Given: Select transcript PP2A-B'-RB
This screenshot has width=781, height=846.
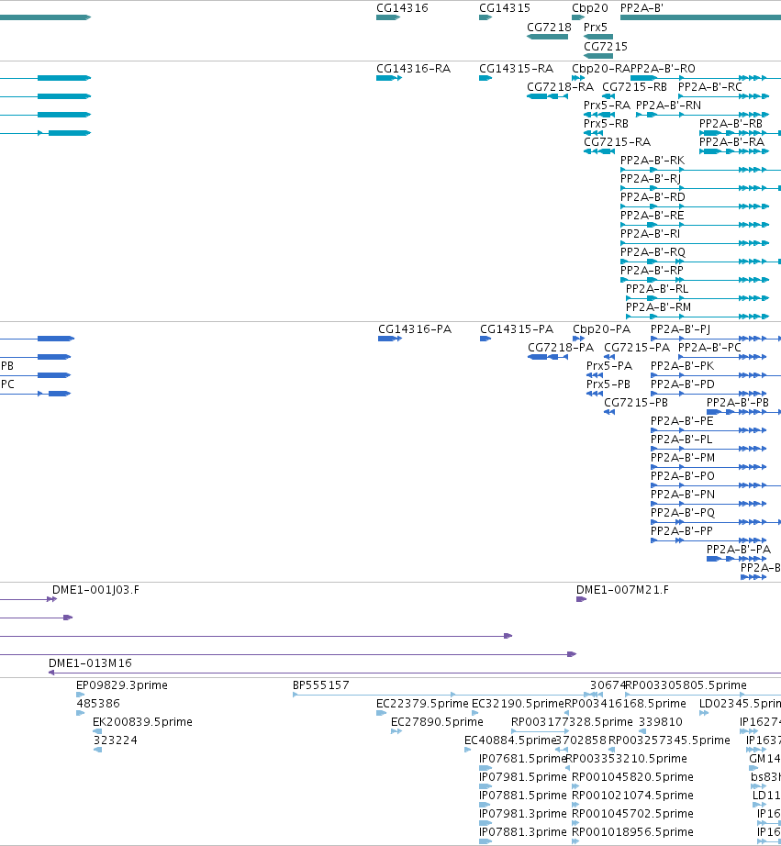Looking at the screenshot, I should click(731, 124).
